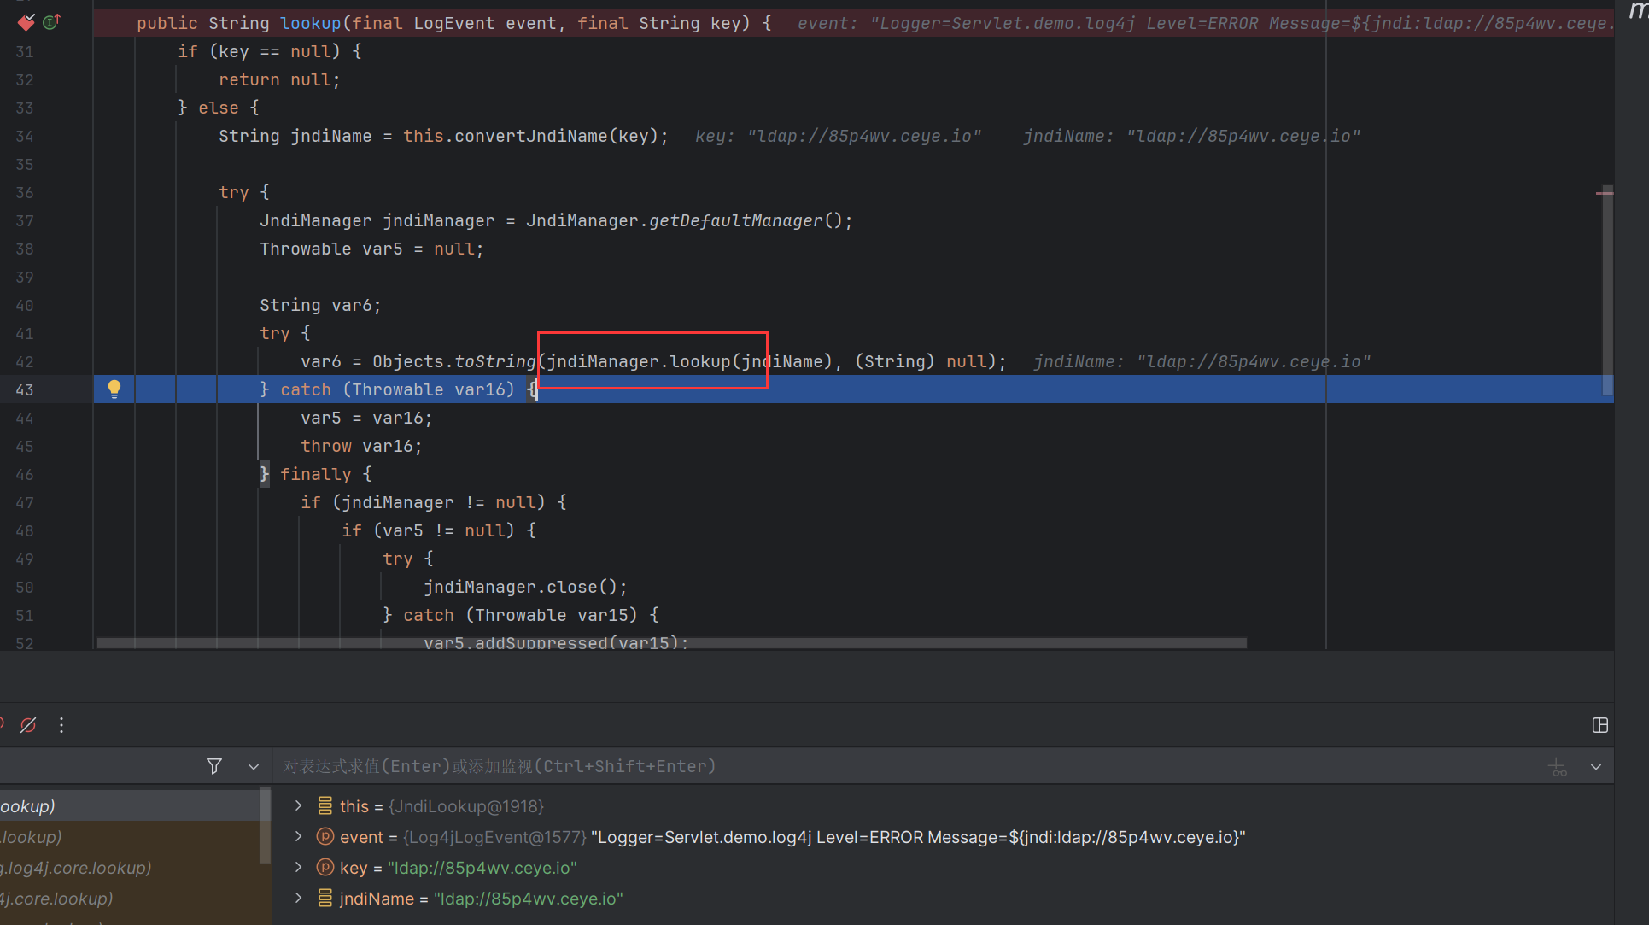Select the stack frame '.log4j.core.lookup)'
The height and width of the screenshot is (925, 1649).
click(130, 867)
